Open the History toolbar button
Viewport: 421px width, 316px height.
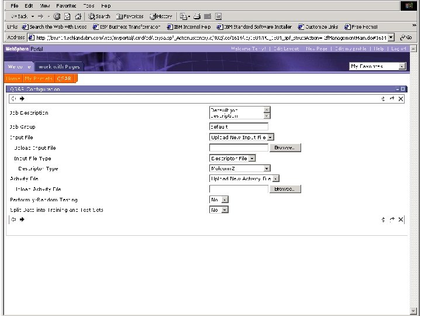pyautogui.click(x=161, y=16)
